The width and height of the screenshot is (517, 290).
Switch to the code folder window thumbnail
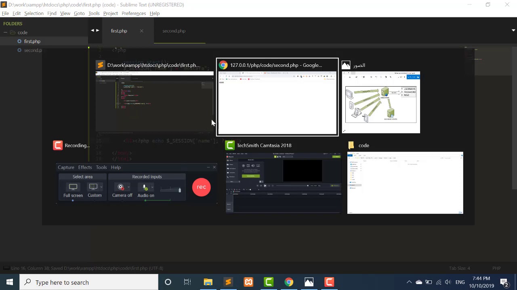(x=405, y=182)
